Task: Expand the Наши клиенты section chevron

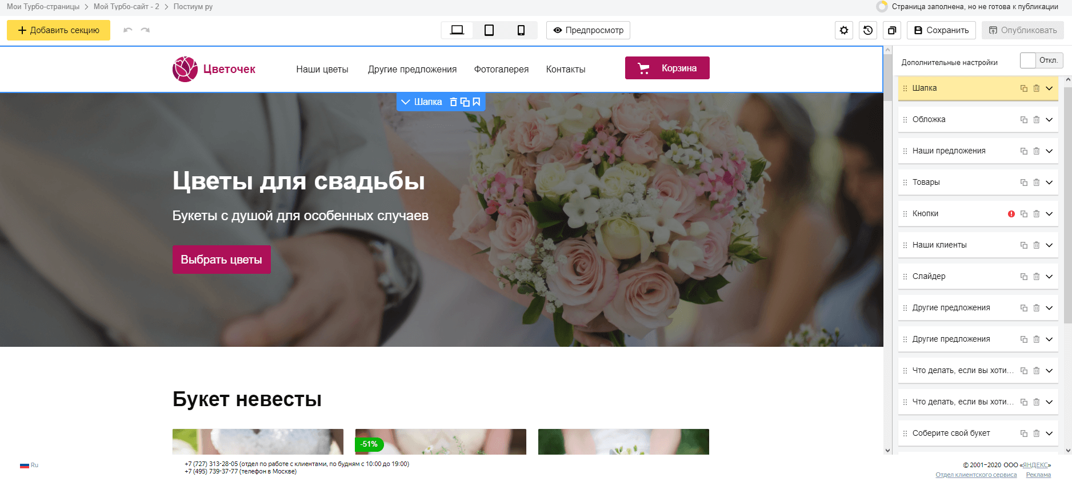Action: click(x=1049, y=245)
